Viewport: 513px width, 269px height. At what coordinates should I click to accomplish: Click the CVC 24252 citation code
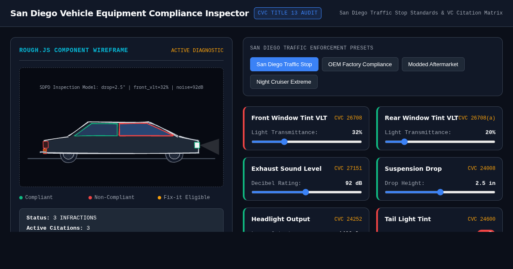point(348,219)
